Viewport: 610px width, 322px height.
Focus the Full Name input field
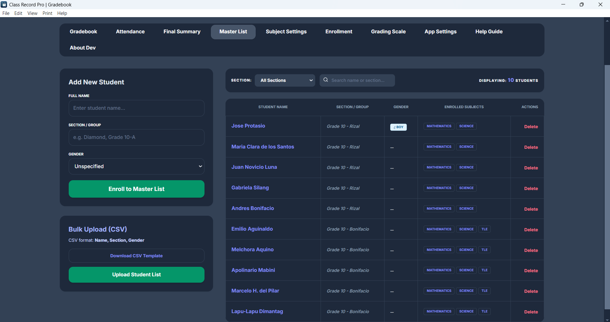click(136, 108)
